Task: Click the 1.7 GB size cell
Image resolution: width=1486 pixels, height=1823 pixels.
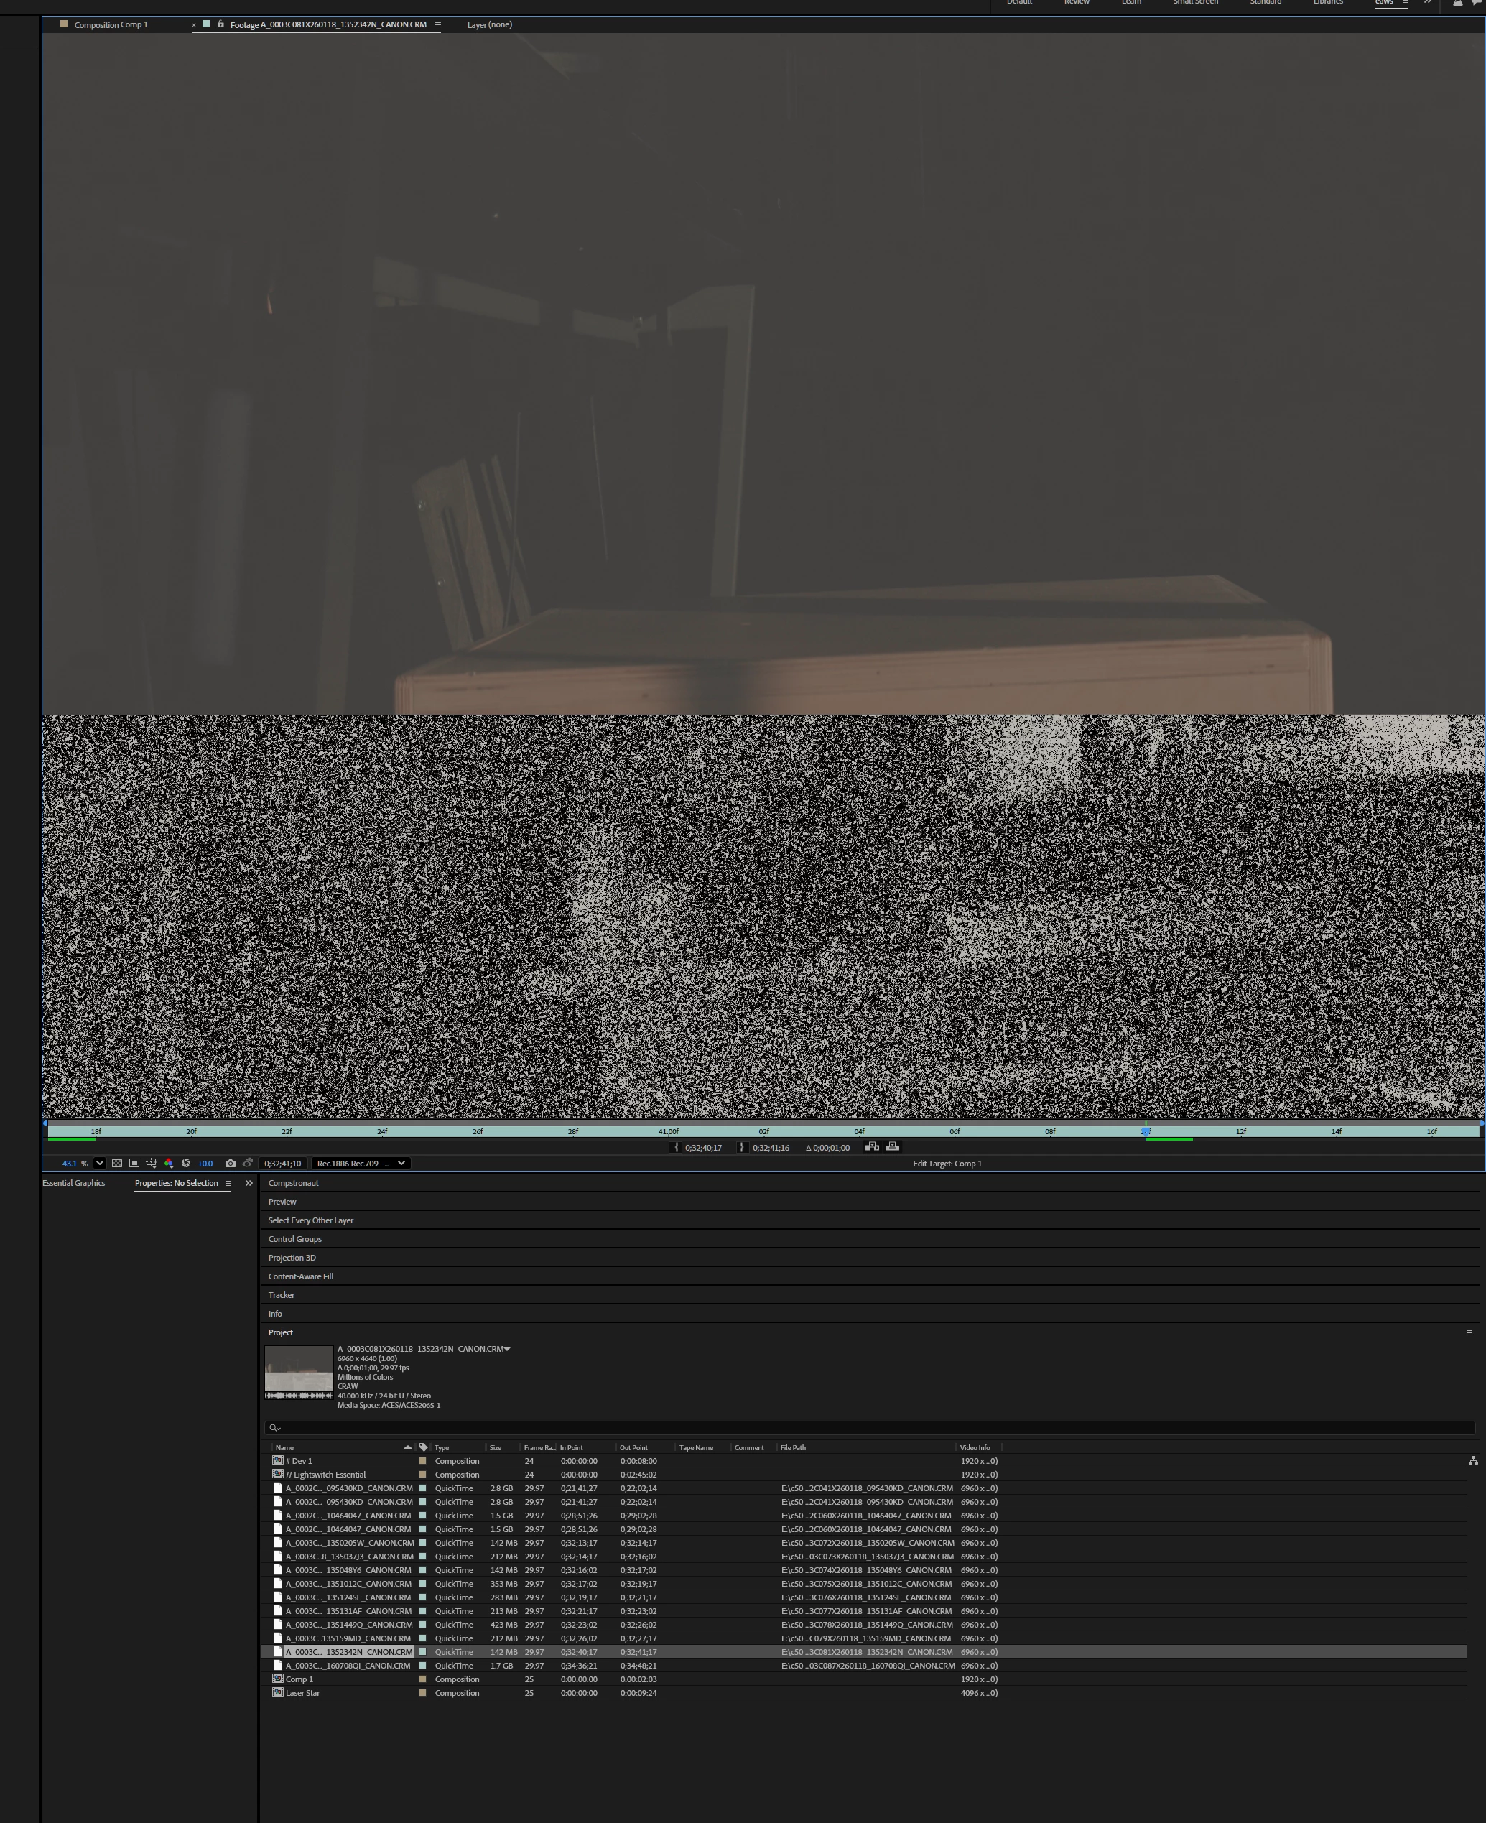Action: pos(501,1666)
